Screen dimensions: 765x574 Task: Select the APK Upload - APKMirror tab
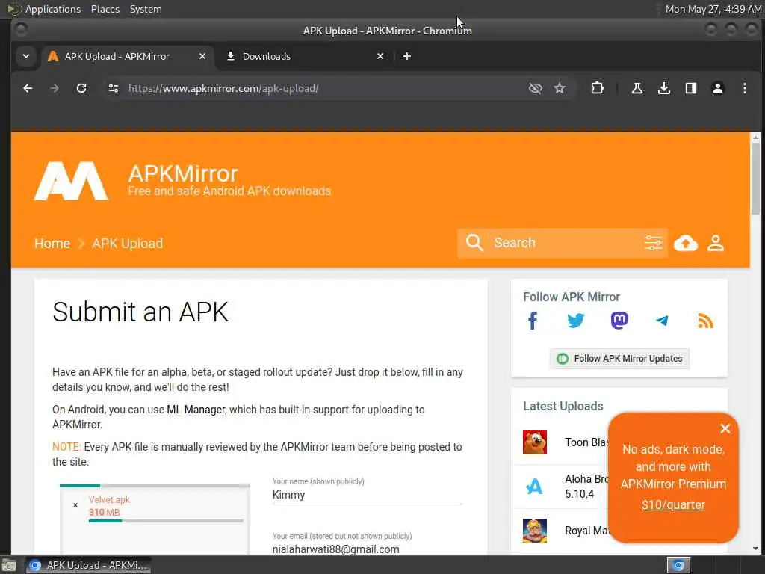[x=128, y=56]
